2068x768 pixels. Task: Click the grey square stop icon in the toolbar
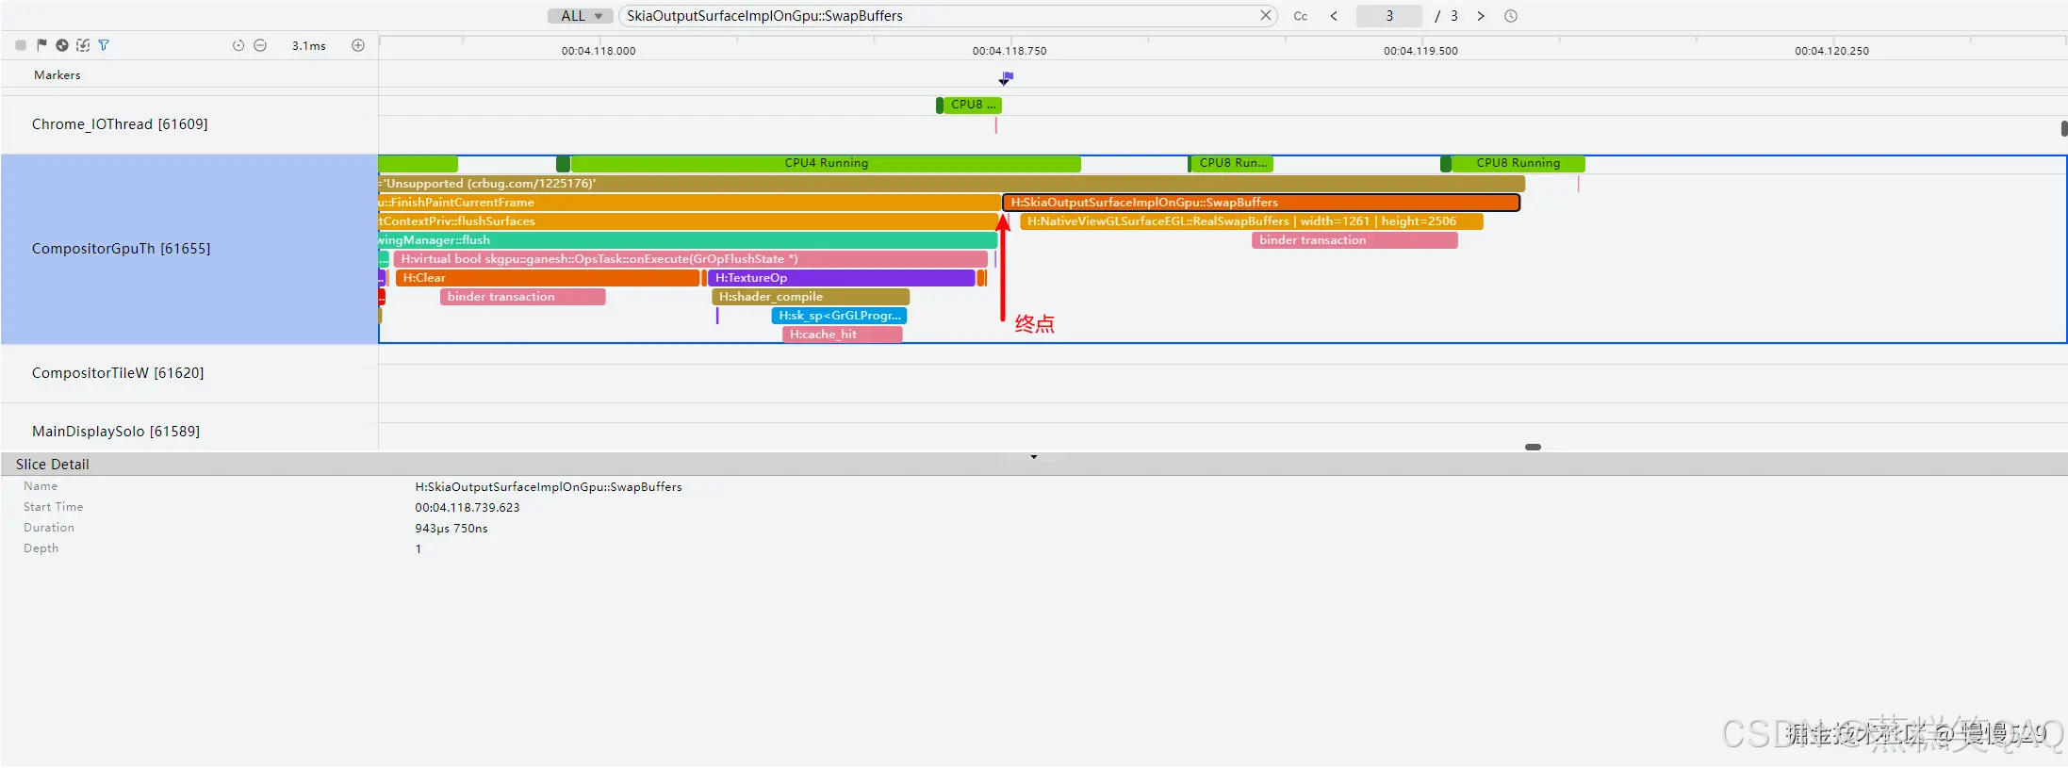[21, 45]
